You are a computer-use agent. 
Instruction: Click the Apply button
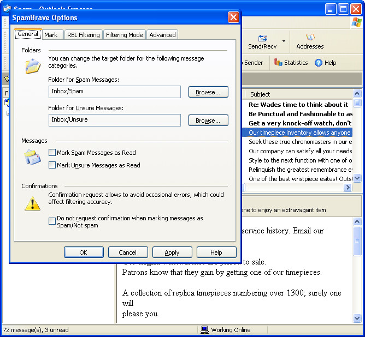click(172, 252)
